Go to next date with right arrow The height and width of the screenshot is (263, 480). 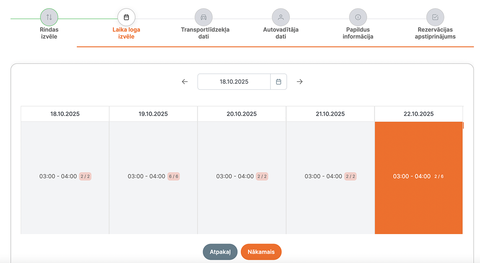pos(300,82)
